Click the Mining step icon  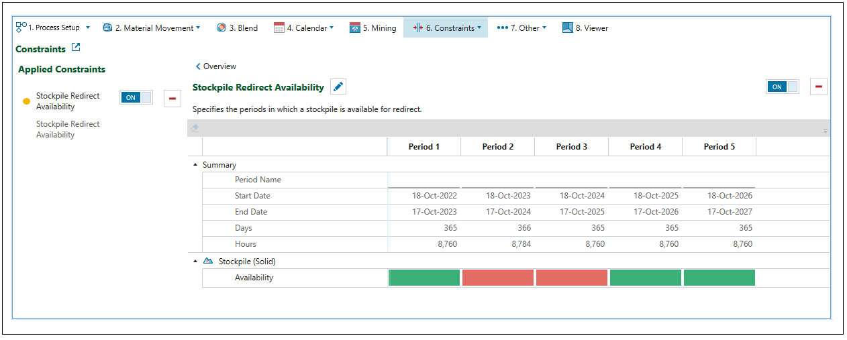[x=355, y=28]
